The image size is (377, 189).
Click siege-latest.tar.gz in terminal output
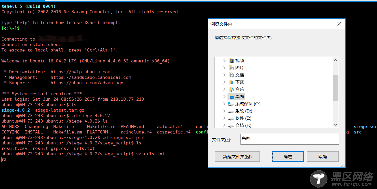point(60,110)
